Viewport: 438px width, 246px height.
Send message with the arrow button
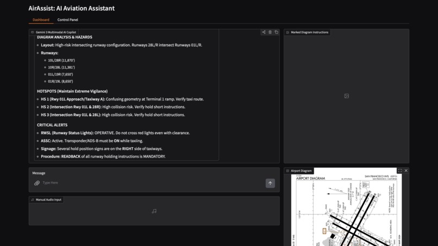tap(270, 183)
